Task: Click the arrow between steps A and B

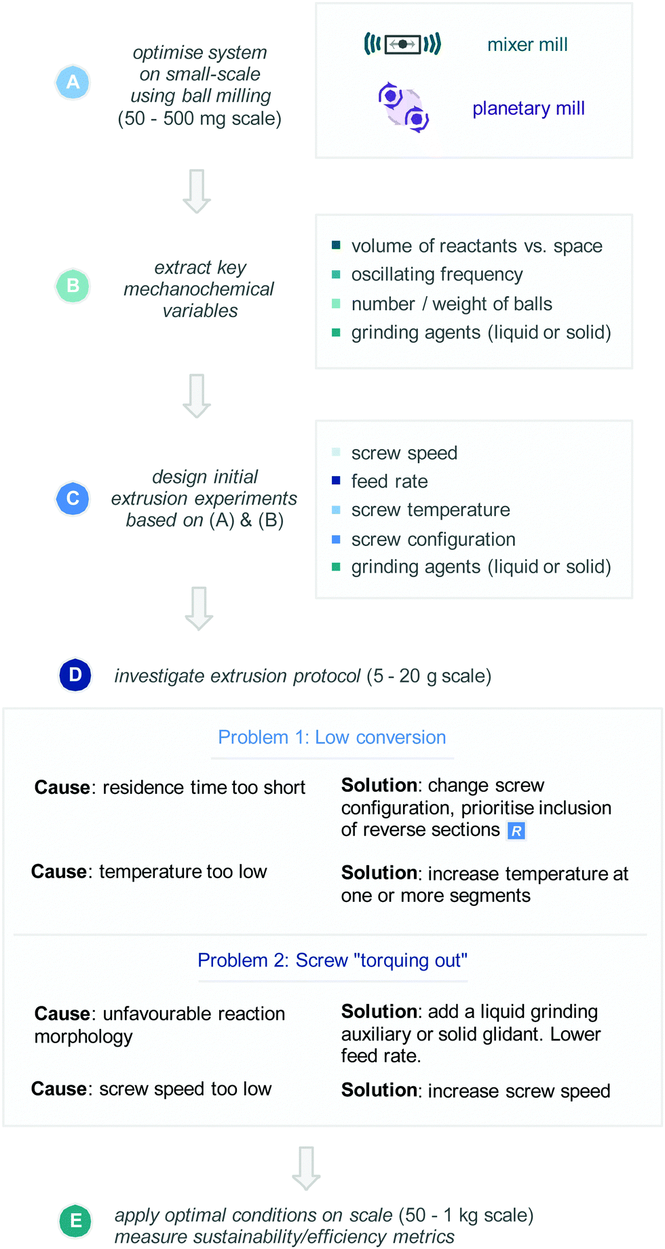Action: pos(197,191)
